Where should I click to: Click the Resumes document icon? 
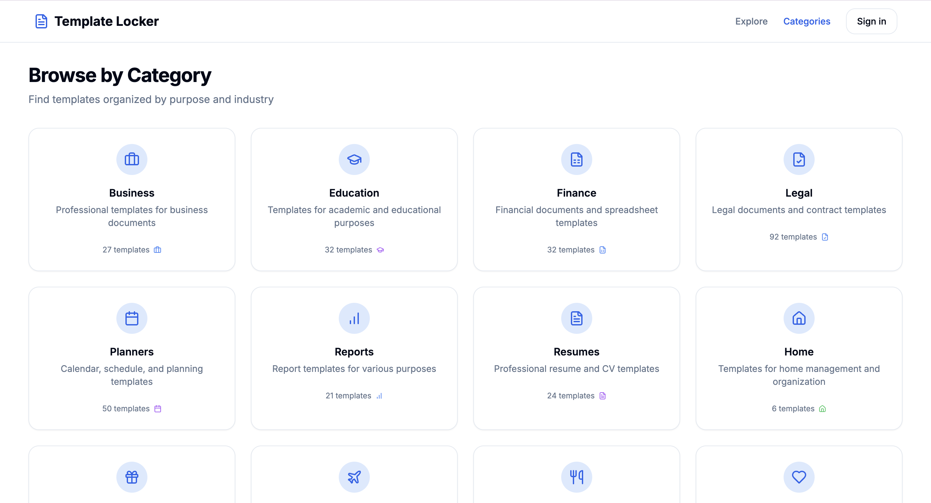(576, 318)
